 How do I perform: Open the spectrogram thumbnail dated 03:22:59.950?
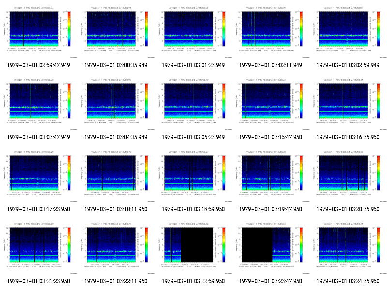(193, 247)
